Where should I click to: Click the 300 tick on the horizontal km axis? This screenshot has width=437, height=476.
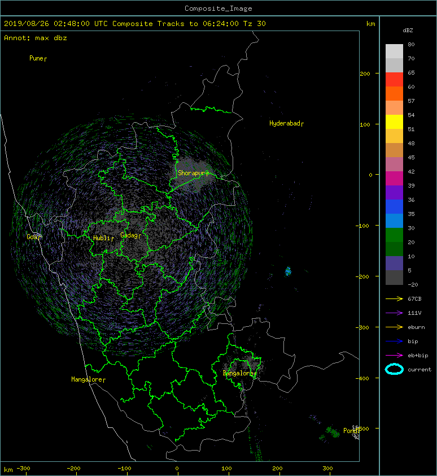(x=327, y=469)
